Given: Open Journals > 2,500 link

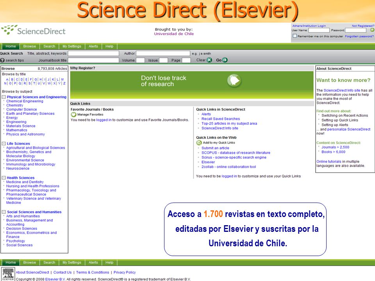Looking at the screenshot, I should click(335, 147).
